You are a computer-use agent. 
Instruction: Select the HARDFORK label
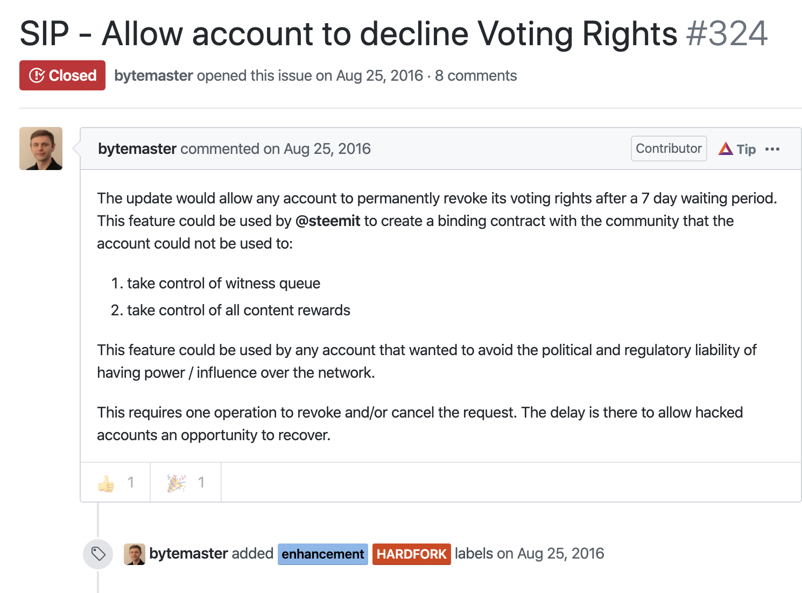pyautogui.click(x=411, y=554)
